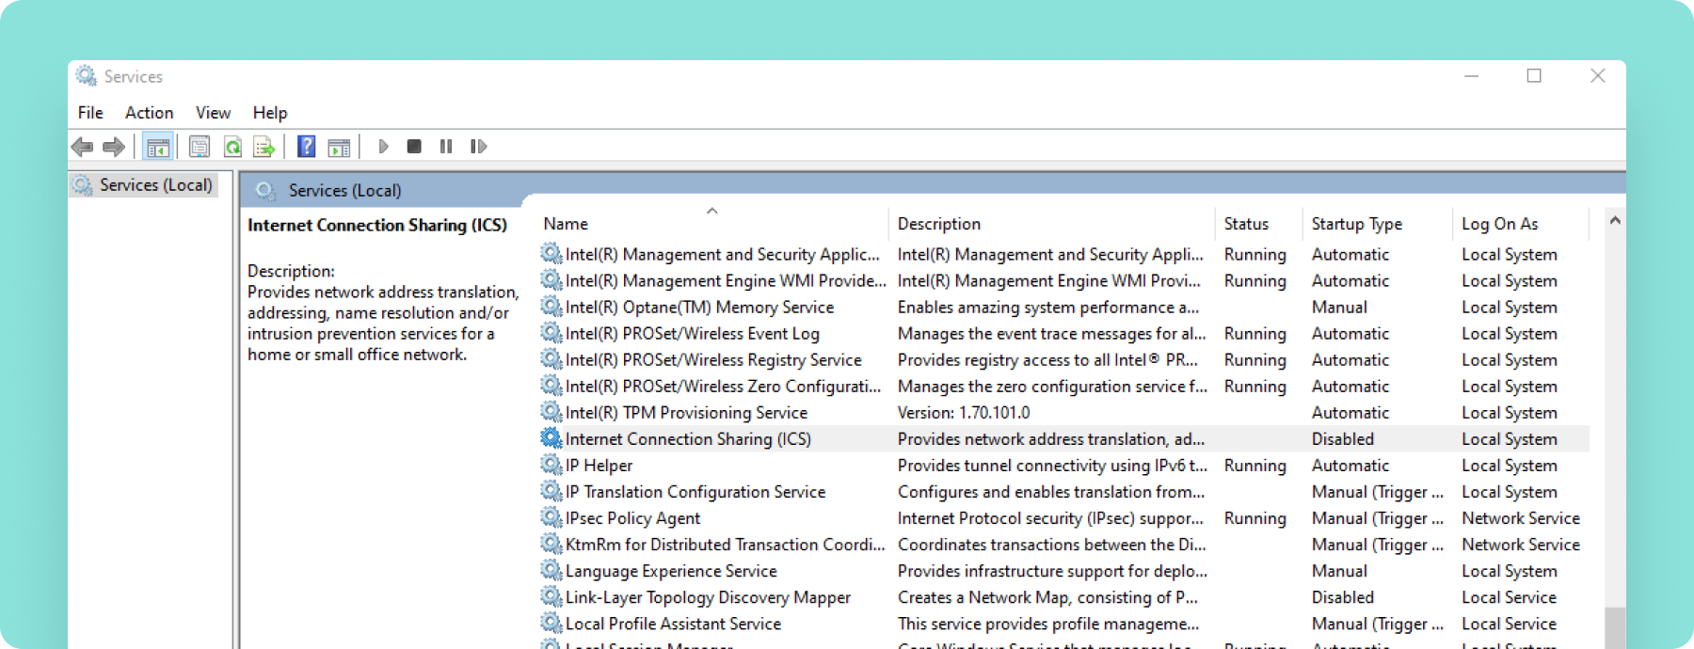Sort by the Startup Type column header
Viewport: 1694px width, 649px height.
1378,224
